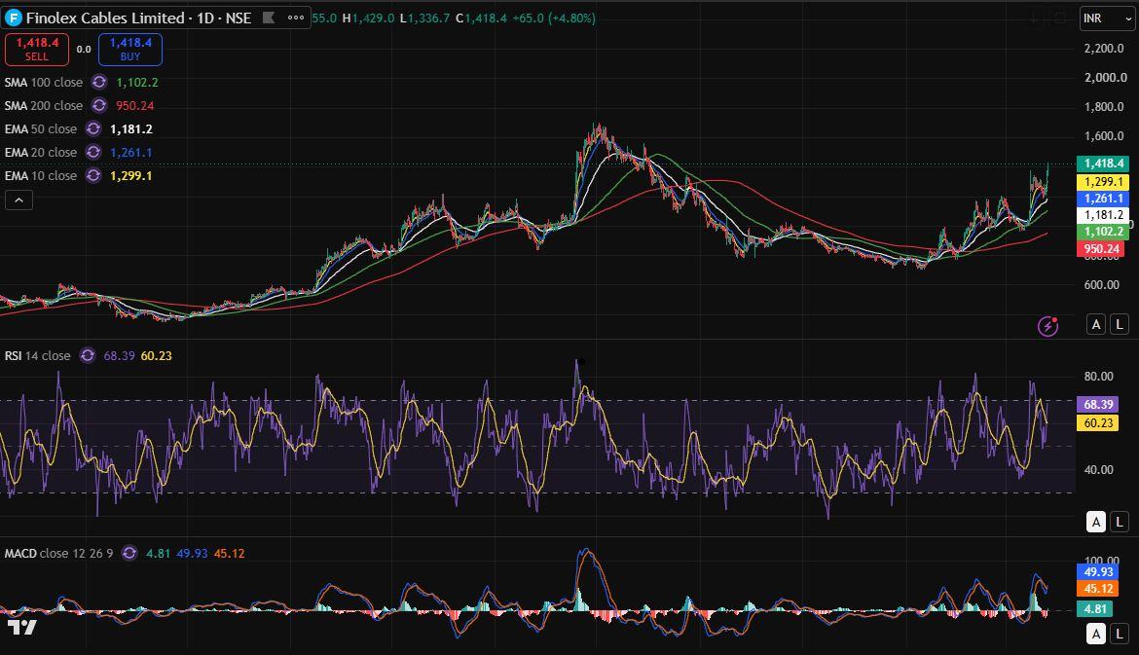Toggle auto scale A on RSI pane
Image resolution: width=1139 pixels, height=655 pixels.
(1096, 522)
